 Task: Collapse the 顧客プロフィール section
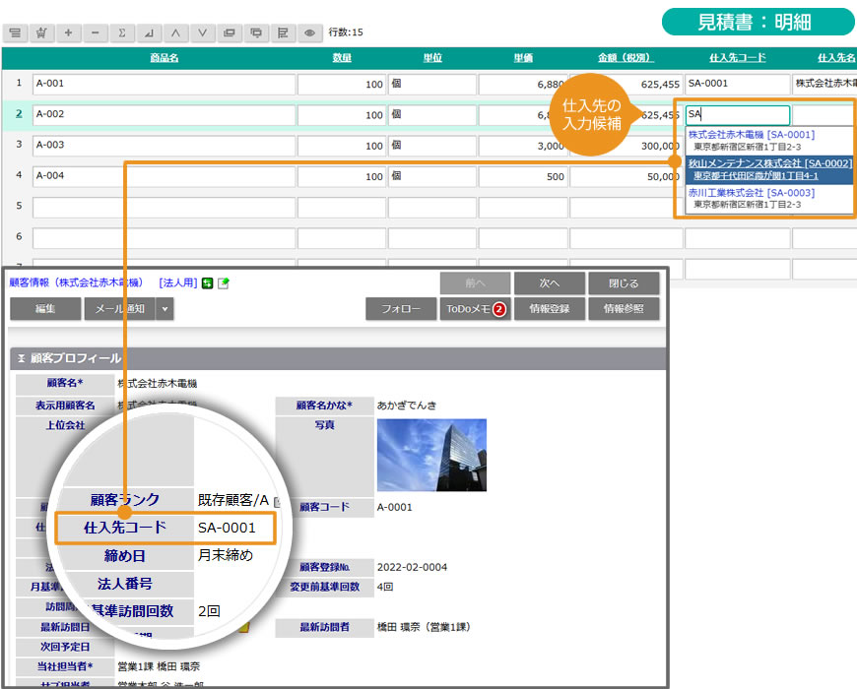click(22, 358)
